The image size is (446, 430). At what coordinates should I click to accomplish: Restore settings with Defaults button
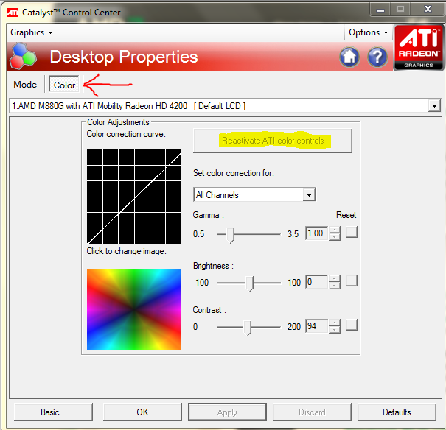pos(397,412)
